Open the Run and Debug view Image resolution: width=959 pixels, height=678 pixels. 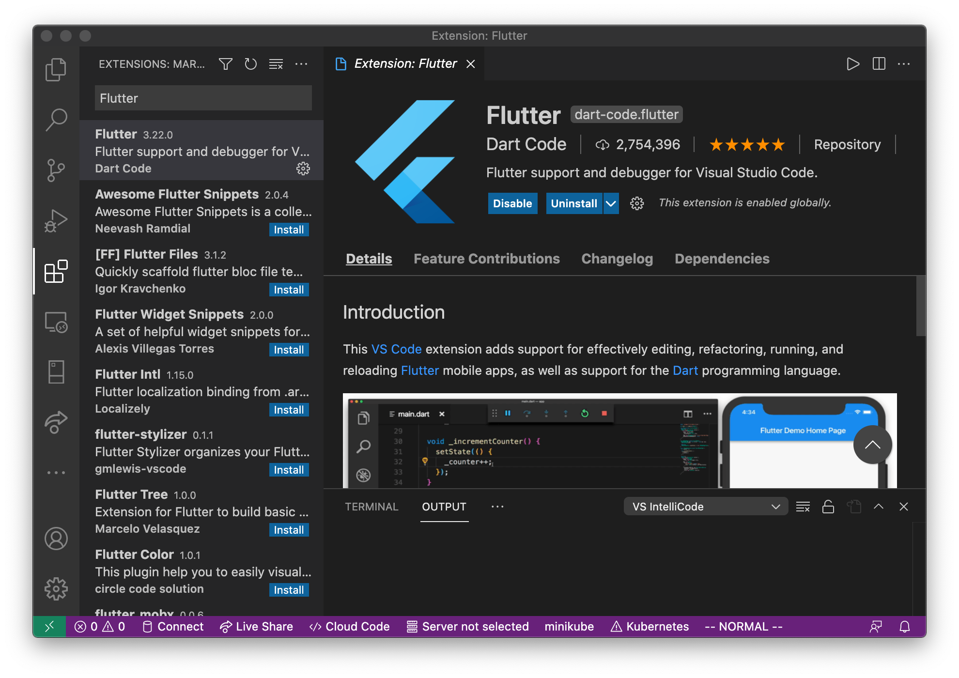pyautogui.click(x=56, y=221)
